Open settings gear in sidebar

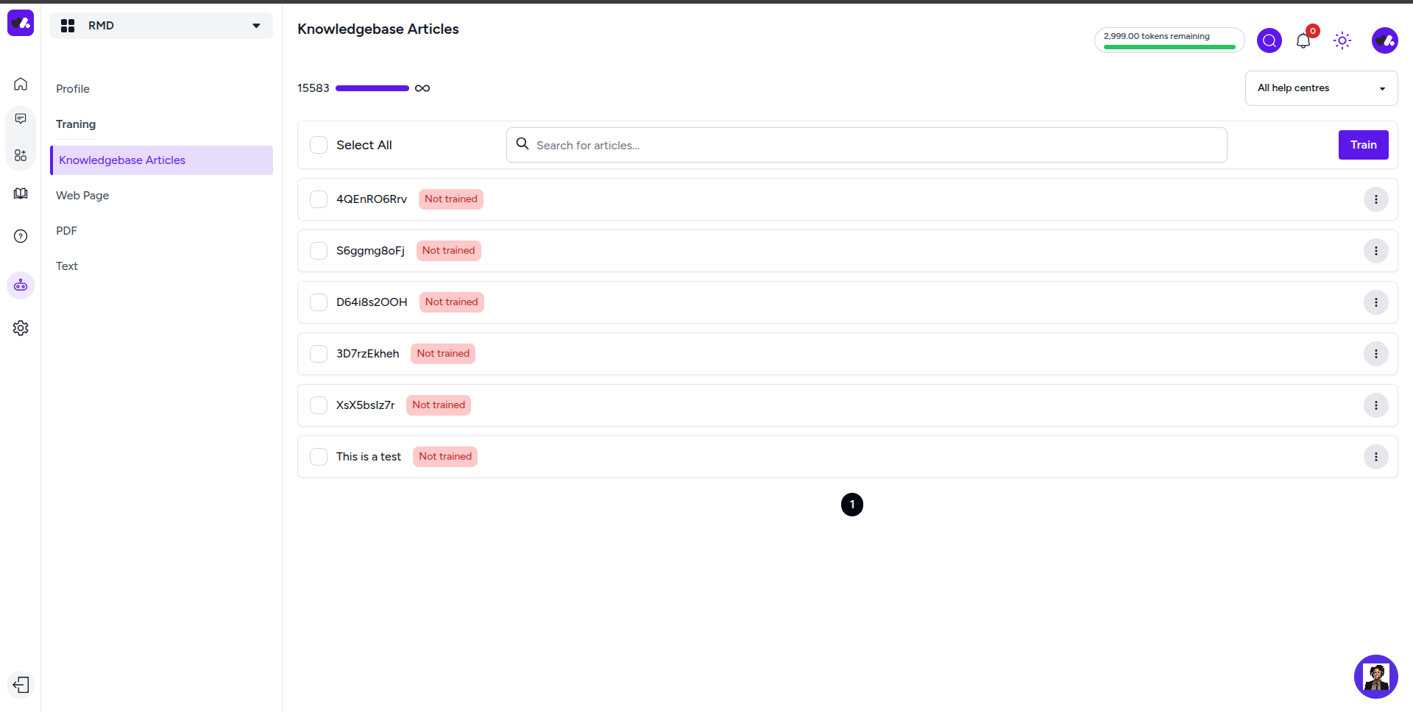(21, 328)
